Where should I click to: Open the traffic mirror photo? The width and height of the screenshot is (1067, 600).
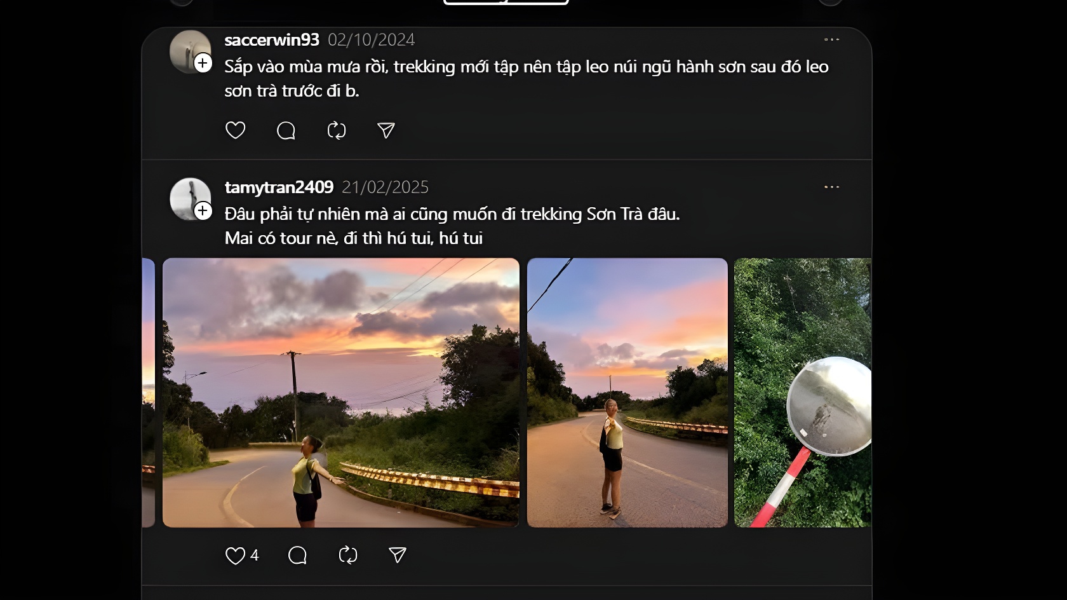[x=803, y=392]
